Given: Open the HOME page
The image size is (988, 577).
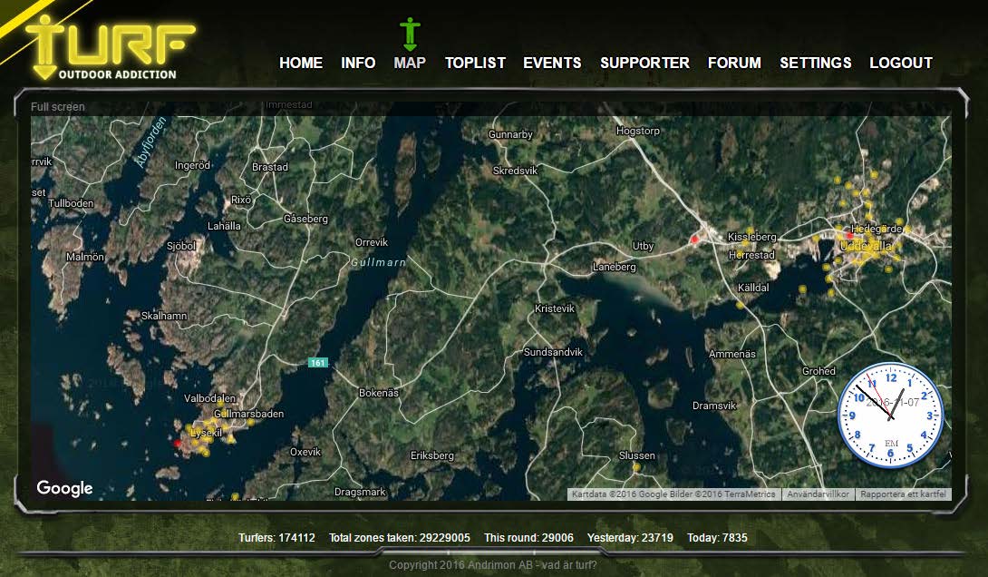Looking at the screenshot, I should (301, 64).
